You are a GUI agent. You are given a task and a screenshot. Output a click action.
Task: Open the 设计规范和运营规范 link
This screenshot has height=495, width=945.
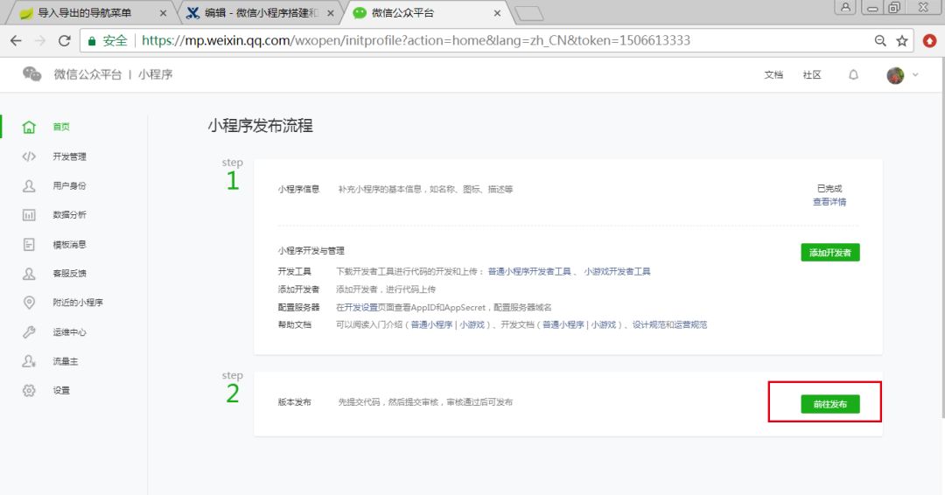[x=669, y=324]
